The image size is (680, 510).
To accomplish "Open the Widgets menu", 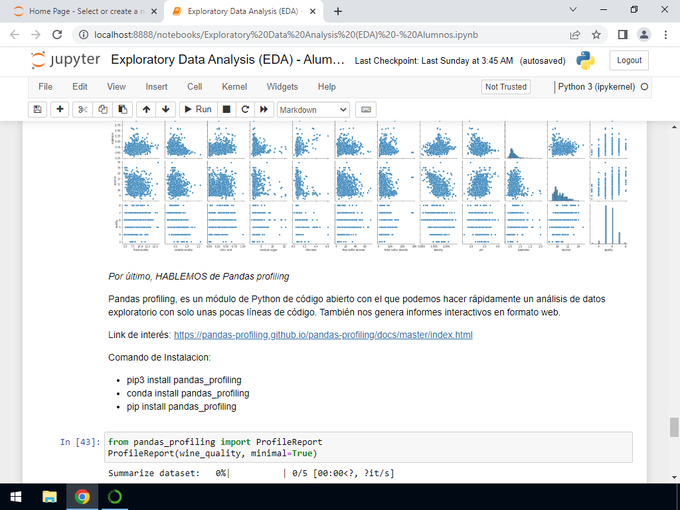I will click(282, 87).
